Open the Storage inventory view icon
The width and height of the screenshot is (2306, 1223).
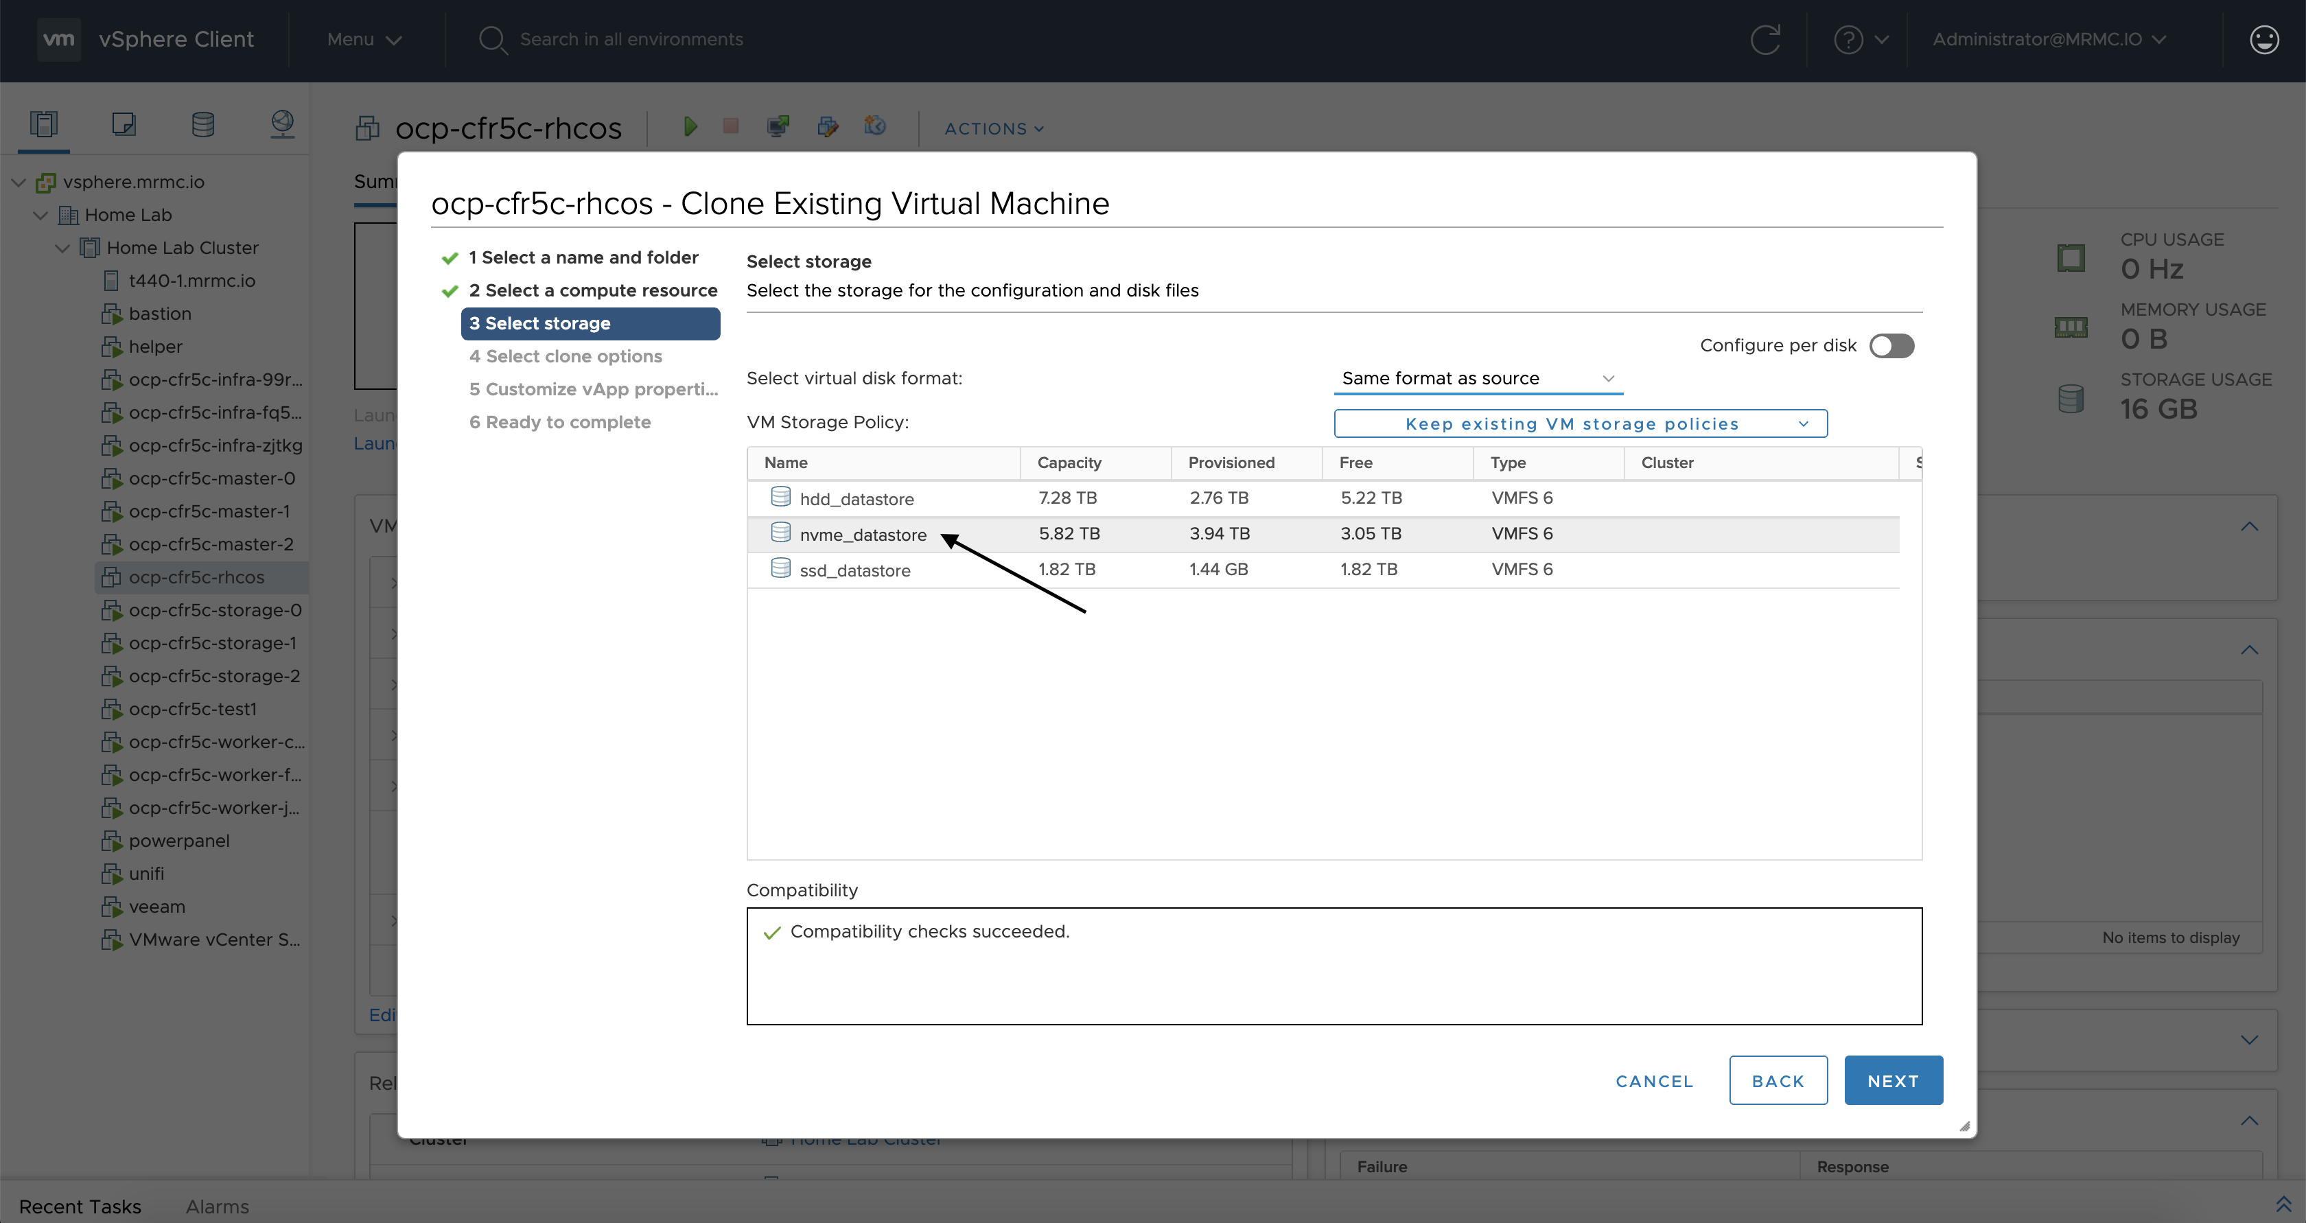(203, 124)
